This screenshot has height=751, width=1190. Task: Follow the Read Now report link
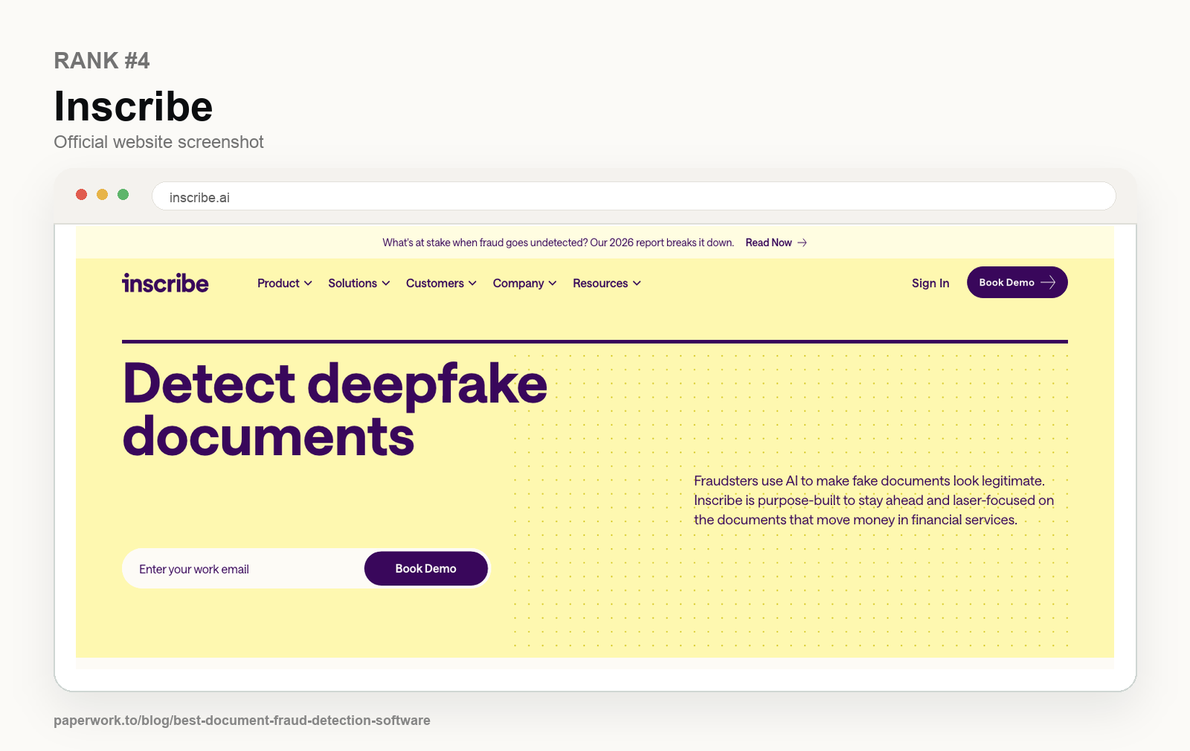pos(768,243)
